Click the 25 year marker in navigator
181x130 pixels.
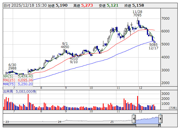tap(112, 122)
